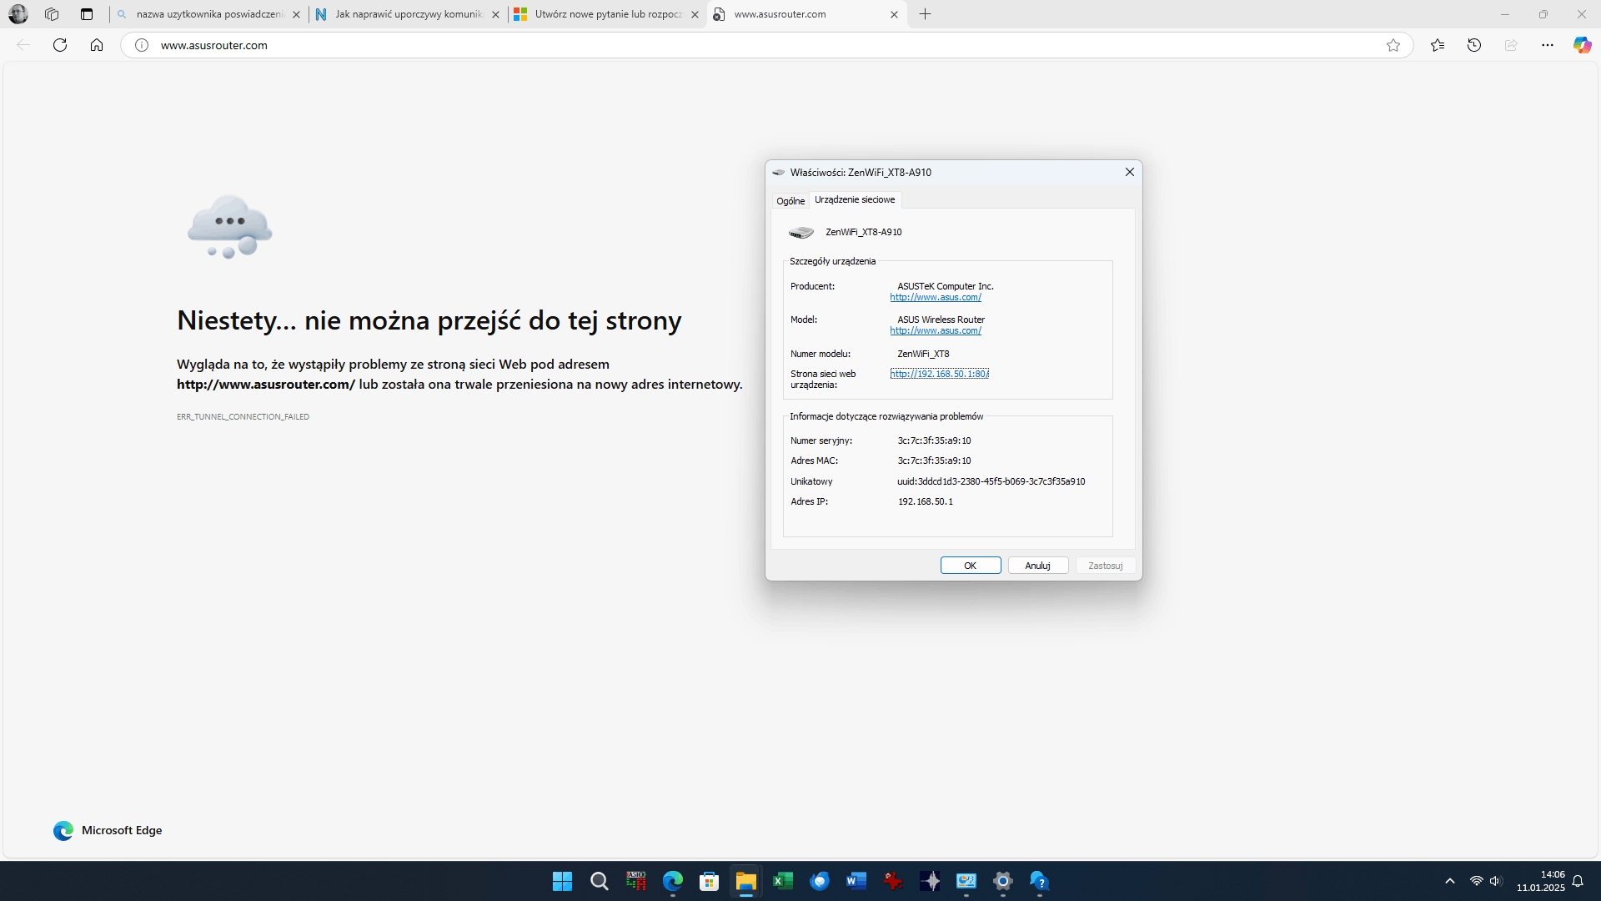This screenshot has width=1601, height=901.
Task: View site information icon in address bar
Action: (142, 45)
